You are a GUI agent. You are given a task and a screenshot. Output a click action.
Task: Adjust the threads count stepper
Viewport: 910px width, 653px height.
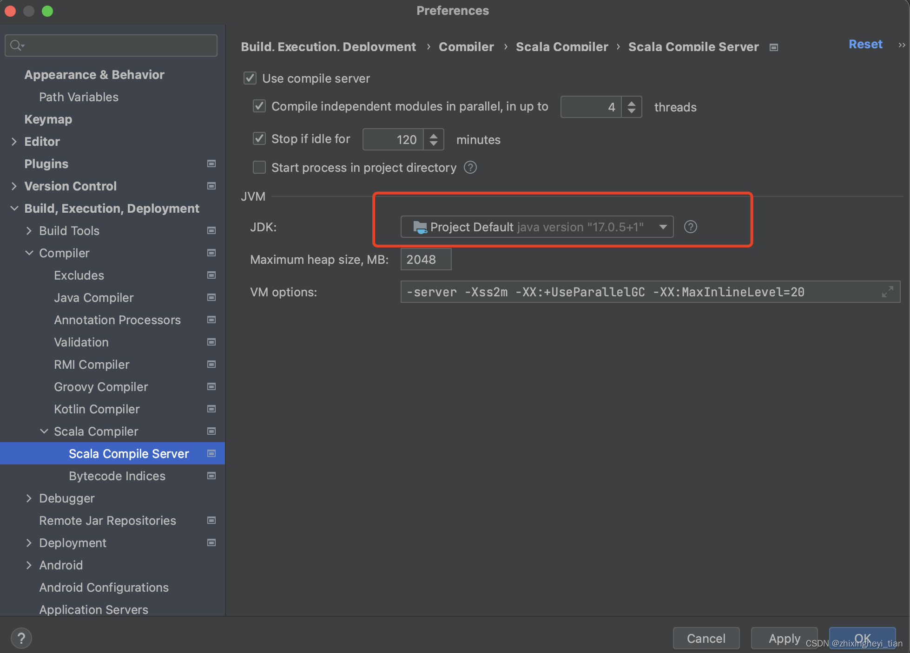(x=632, y=107)
